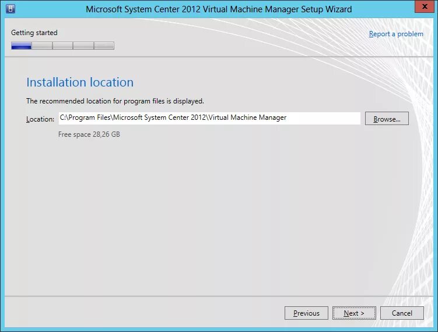Click the Location: label
This screenshot has height=332, width=438.
click(40, 119)
